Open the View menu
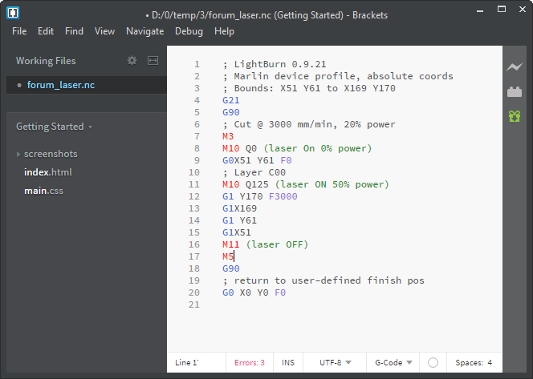 point(104,31)
